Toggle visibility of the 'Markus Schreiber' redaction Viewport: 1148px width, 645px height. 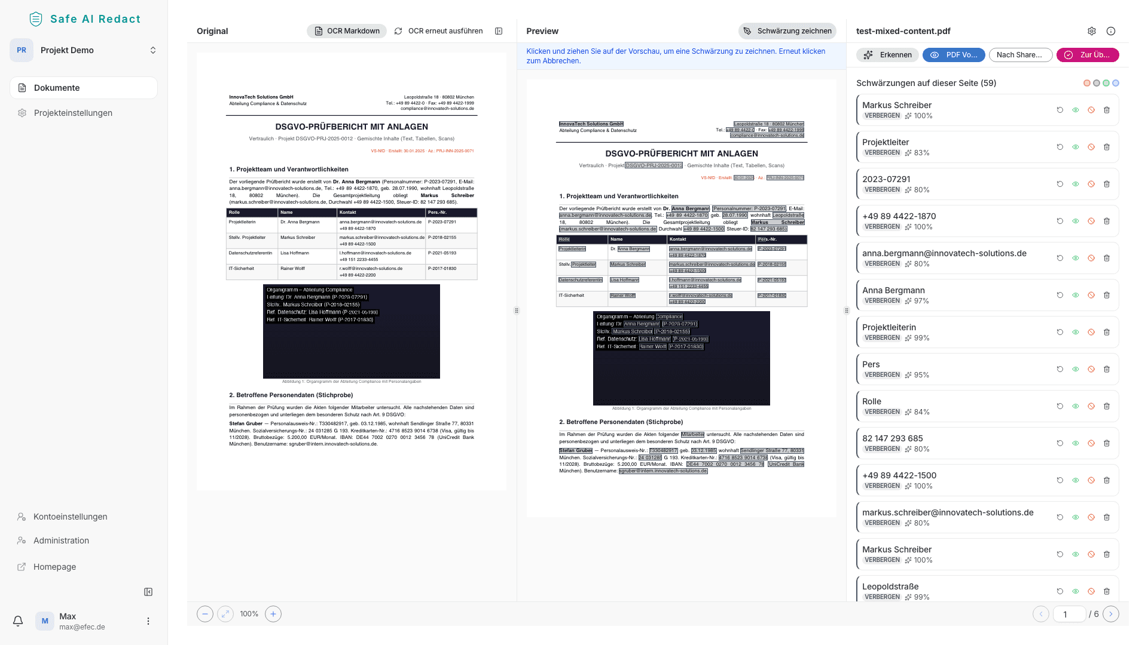[x=1076, y=110]
